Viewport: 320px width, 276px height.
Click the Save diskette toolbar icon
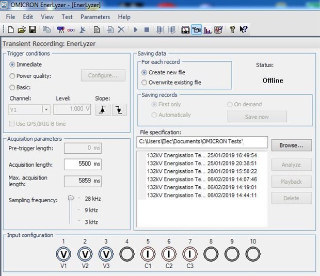pyautogui.click(x=32, y=30)
